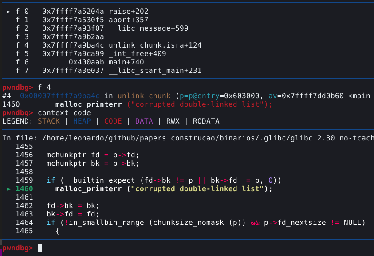Click the DATA legend label
Viewport: 374px width, 256px height.
[144, 121]
